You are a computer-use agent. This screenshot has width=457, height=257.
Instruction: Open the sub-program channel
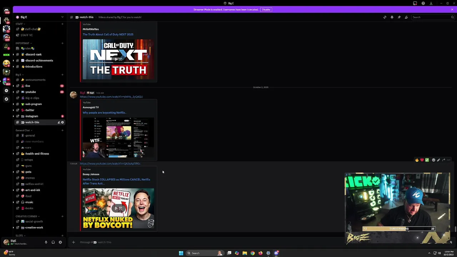click(39, 104)
